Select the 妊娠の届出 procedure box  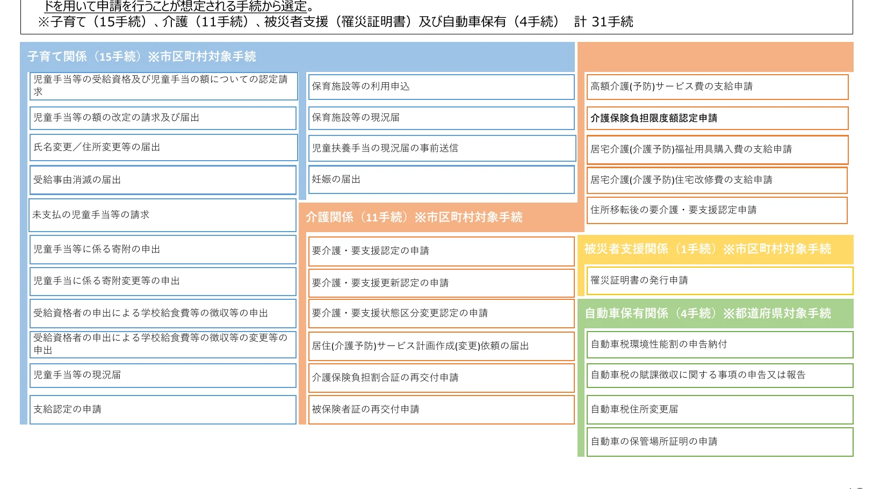point(441,179)
